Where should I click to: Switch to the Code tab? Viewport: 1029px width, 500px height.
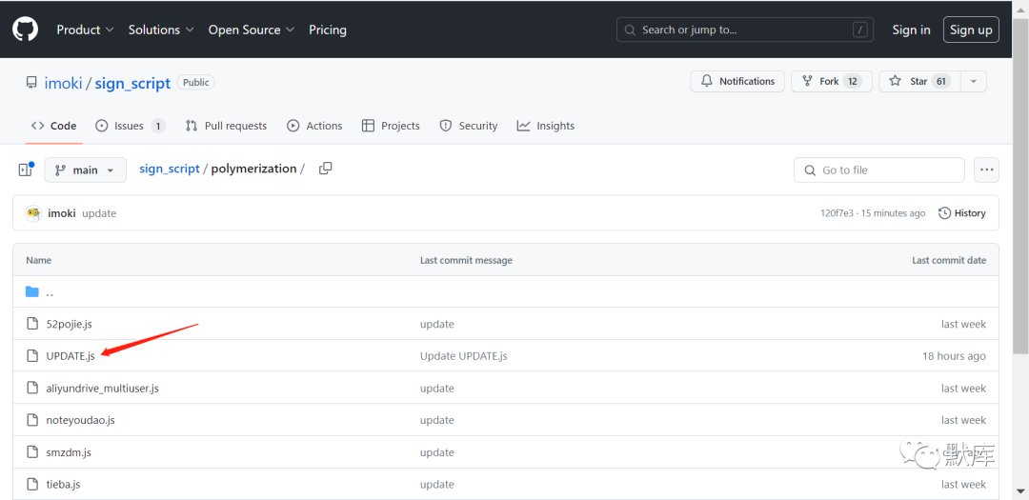pos(53,126)
